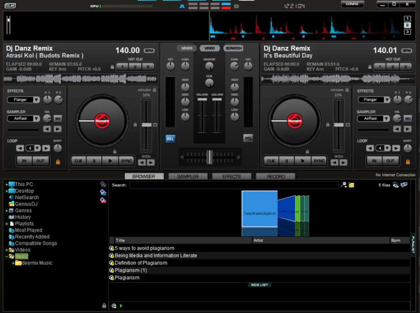The width and height of the screenshot is (420, 313).
Task: Toggle right deck smart loop lock
Action: click(408, 162)
